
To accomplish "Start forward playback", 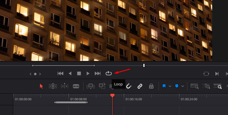I will pos(88,74).
